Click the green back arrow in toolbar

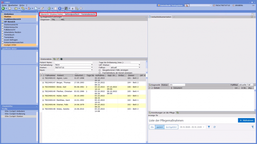tap(3, 8)
